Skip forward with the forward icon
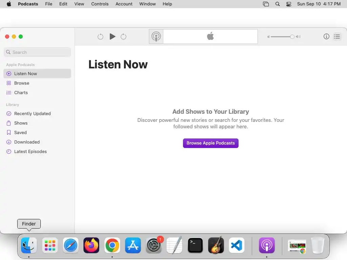 (123, 37)
